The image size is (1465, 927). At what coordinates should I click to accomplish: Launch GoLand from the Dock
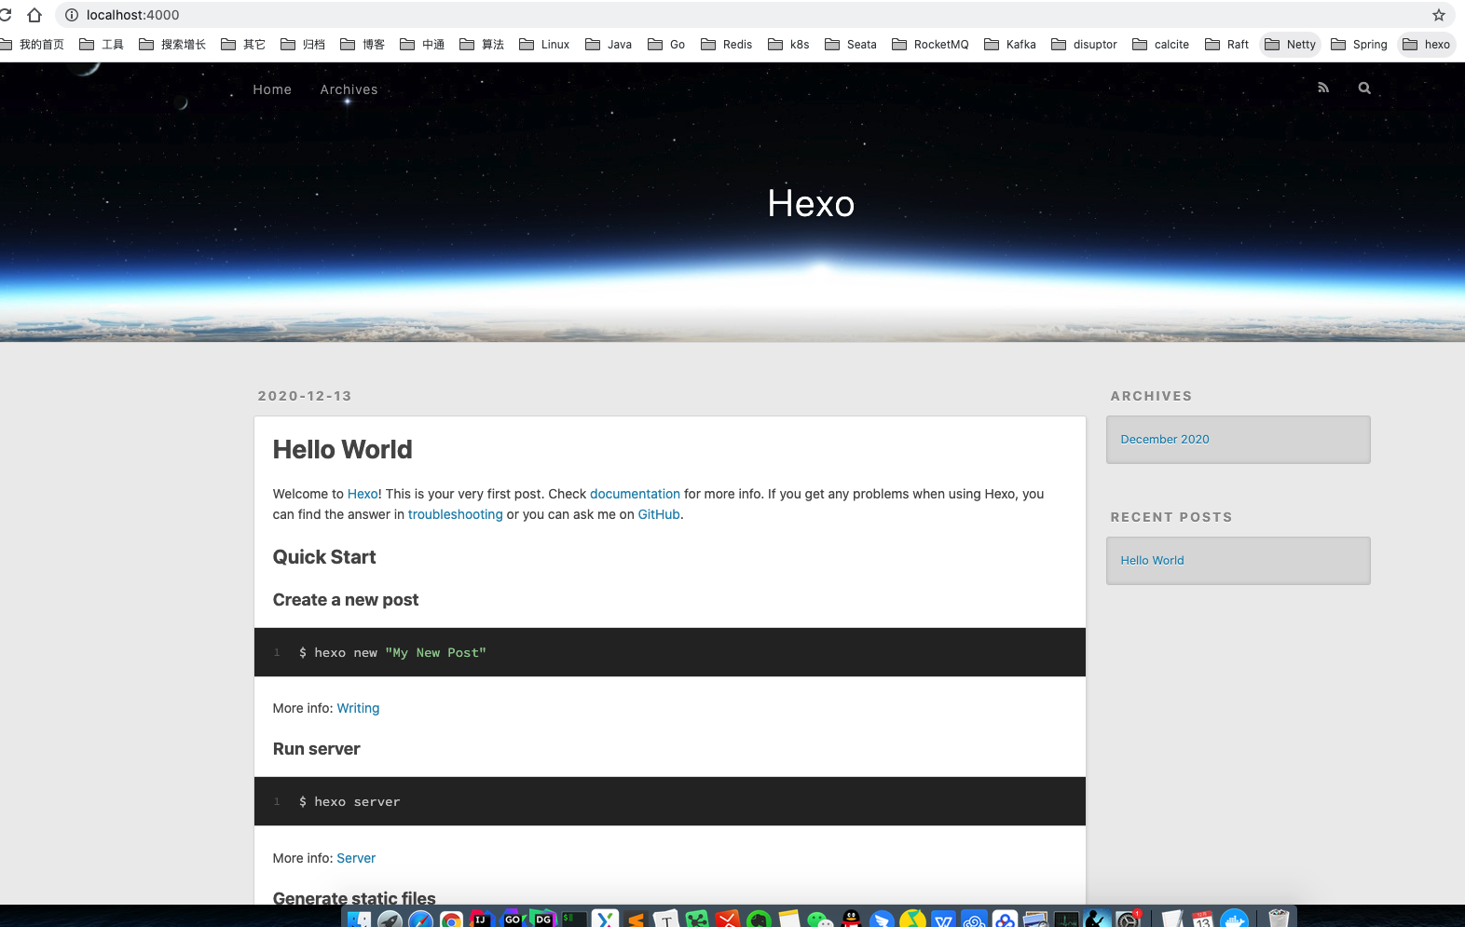512,919
